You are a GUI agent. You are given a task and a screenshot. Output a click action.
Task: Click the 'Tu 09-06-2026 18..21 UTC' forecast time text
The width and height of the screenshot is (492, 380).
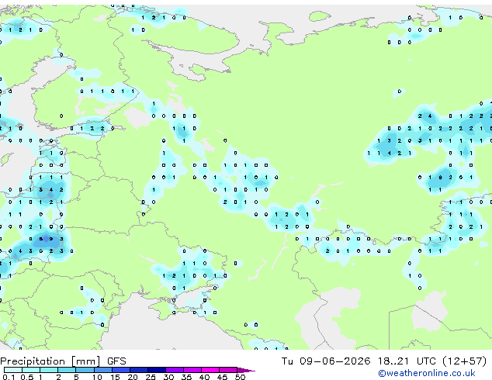(359, 361)
